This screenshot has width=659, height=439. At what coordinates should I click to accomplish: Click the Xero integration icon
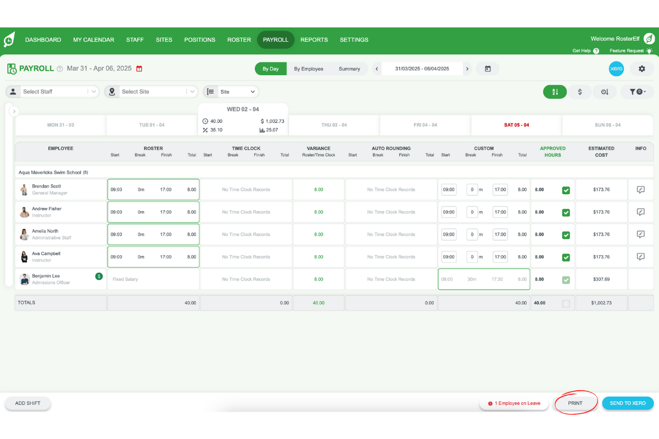(616, 69)
